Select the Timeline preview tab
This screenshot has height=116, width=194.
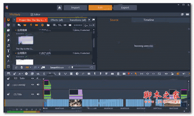tap(149, 20)
